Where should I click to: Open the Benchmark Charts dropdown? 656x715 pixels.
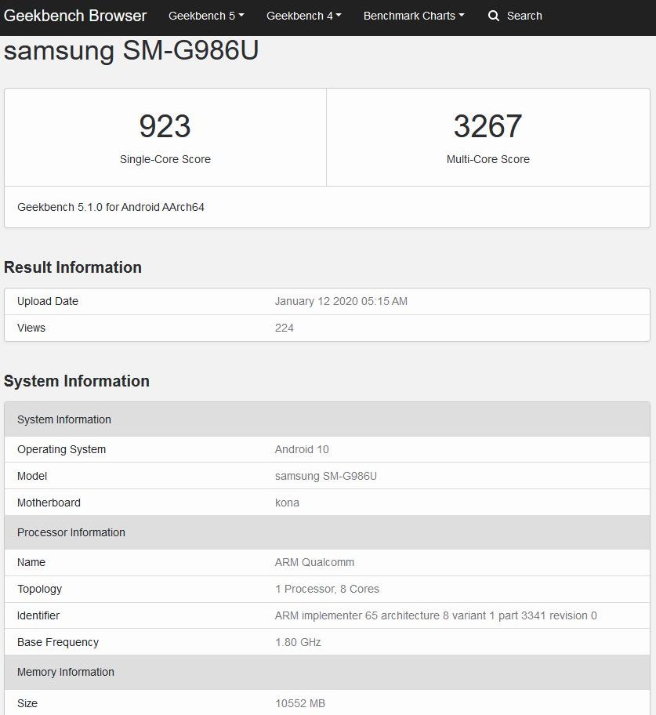pos(414,16)
